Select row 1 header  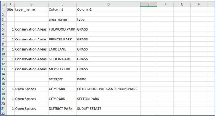click(3, 9)
